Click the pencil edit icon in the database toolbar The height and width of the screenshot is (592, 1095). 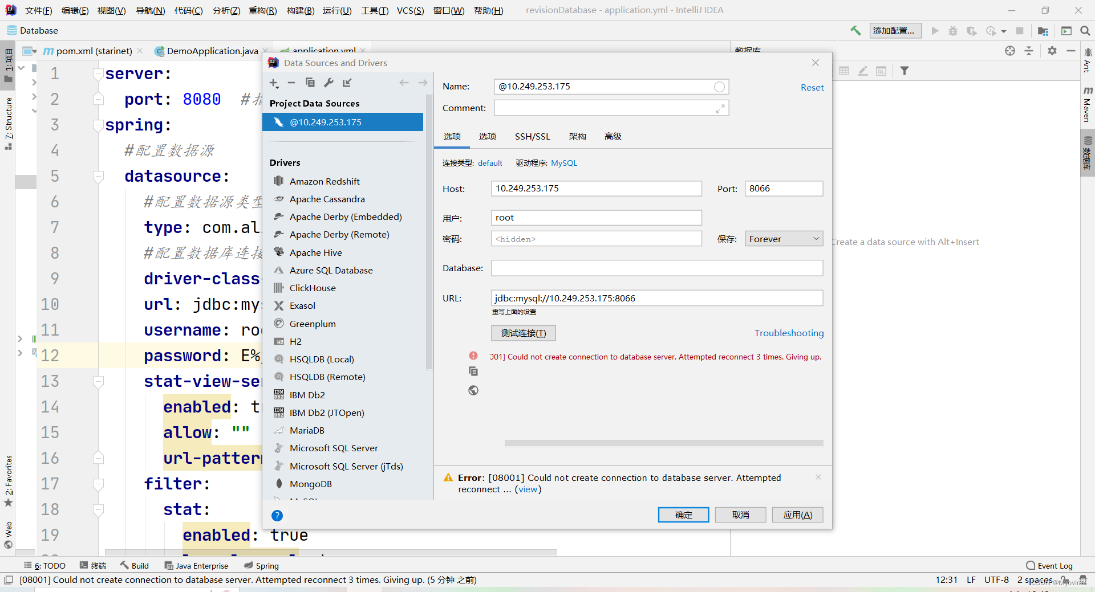click(x=863, y=71)
